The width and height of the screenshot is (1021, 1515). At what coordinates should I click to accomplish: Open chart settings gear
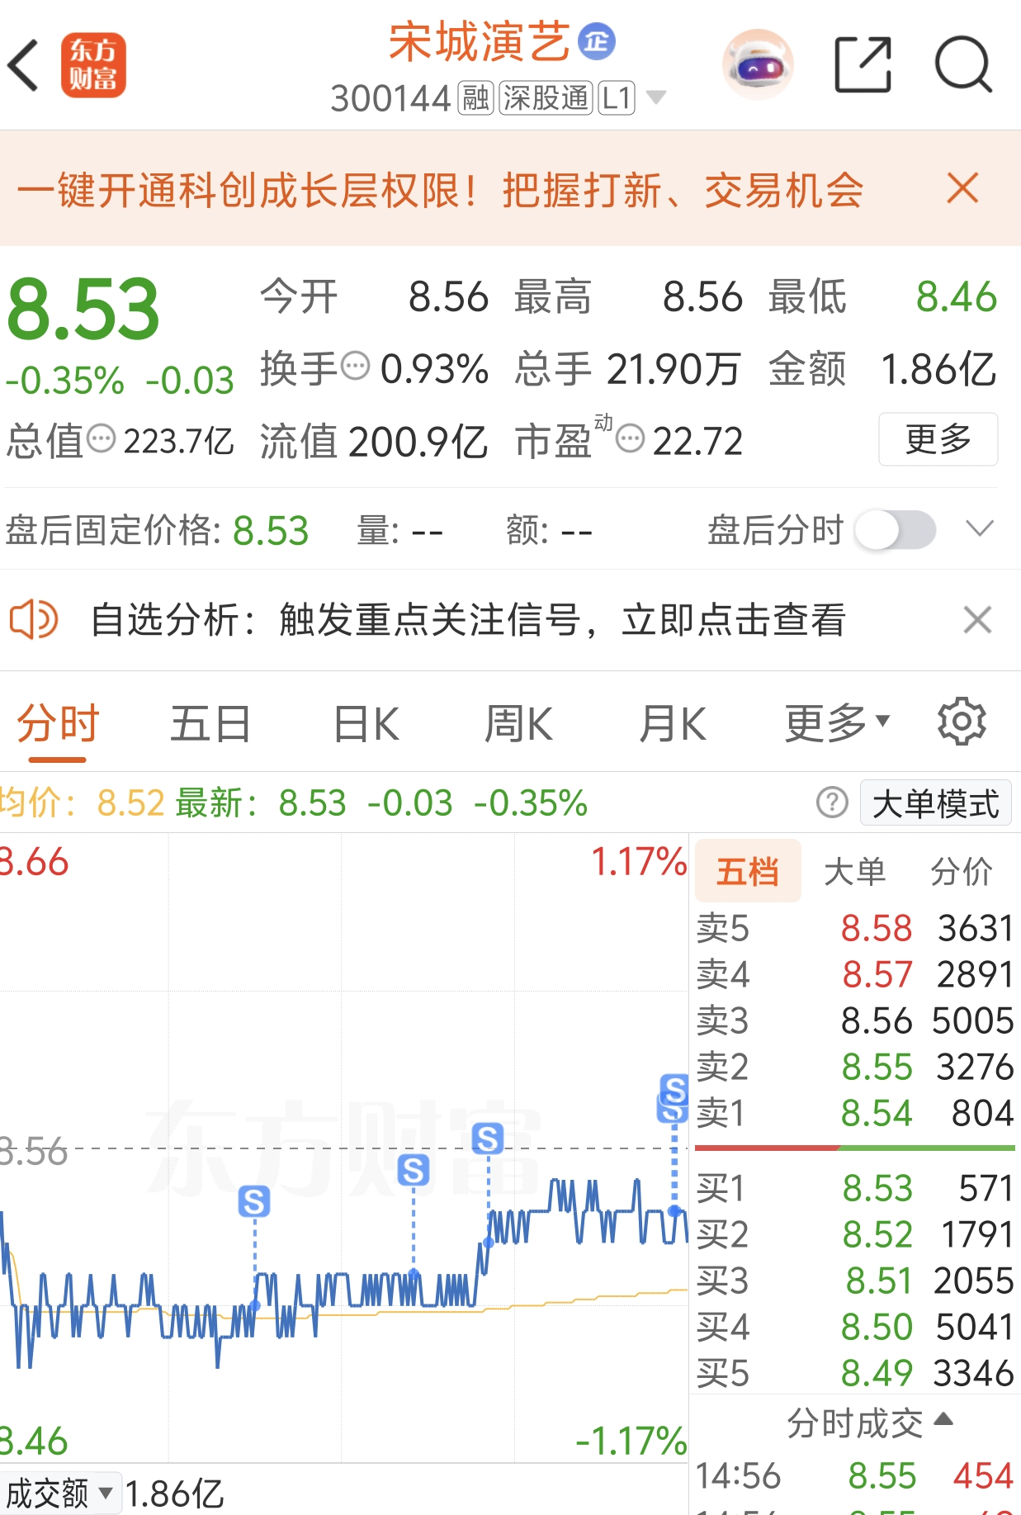pos(962,722)
